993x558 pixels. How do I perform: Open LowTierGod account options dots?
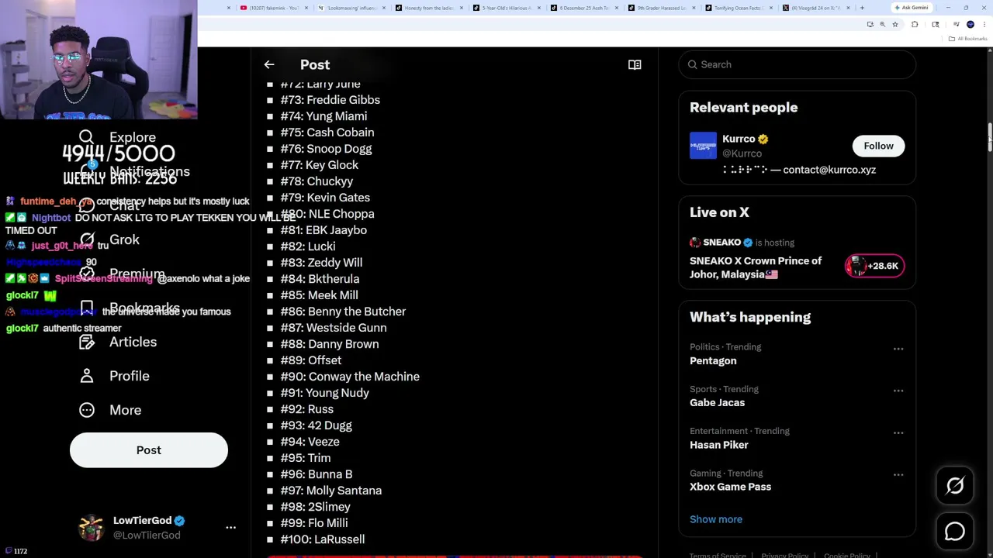point(230,527)
